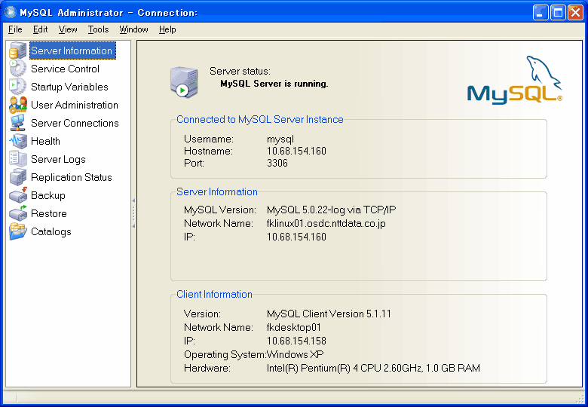The width and height of the screenshot is (588, 407).
Task: Click the Startup Variables icon
Action: click(x=17, y=87)
